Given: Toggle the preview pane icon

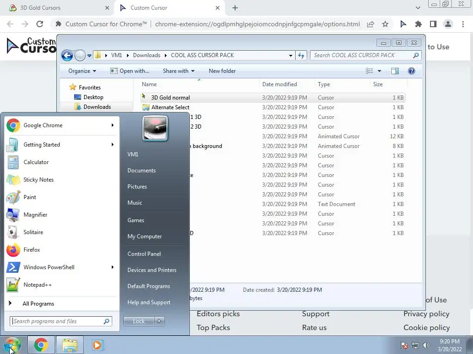Looking at the screenshot, I should (x=394, y=71).
